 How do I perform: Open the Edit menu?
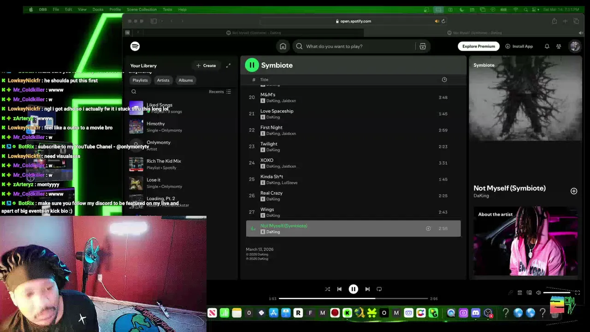pyautogui.click(x=69, y=9)
